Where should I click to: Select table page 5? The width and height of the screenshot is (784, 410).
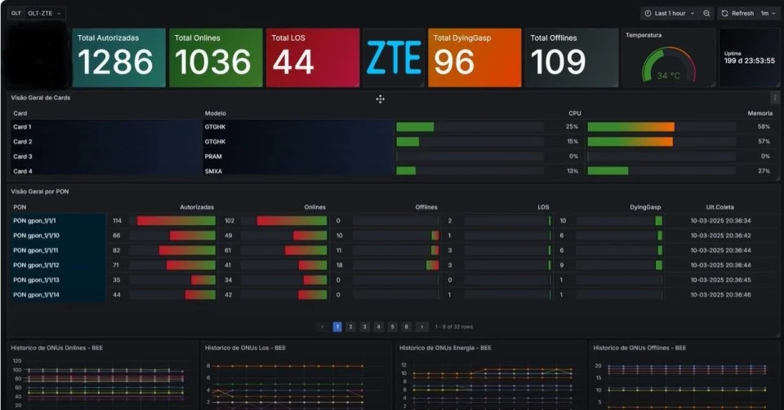pos(393,327)
